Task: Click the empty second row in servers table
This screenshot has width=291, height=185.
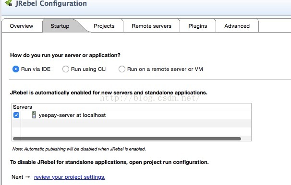Action: (x=132, y=123)
